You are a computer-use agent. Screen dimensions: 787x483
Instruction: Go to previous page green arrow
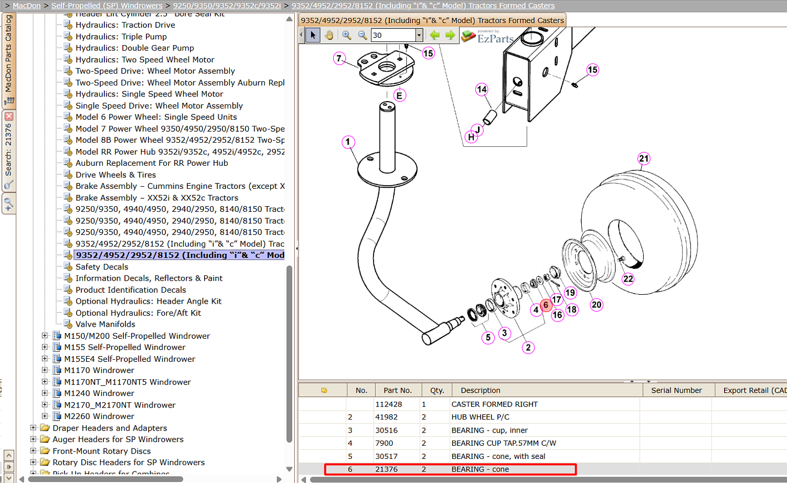coord(434,35)
